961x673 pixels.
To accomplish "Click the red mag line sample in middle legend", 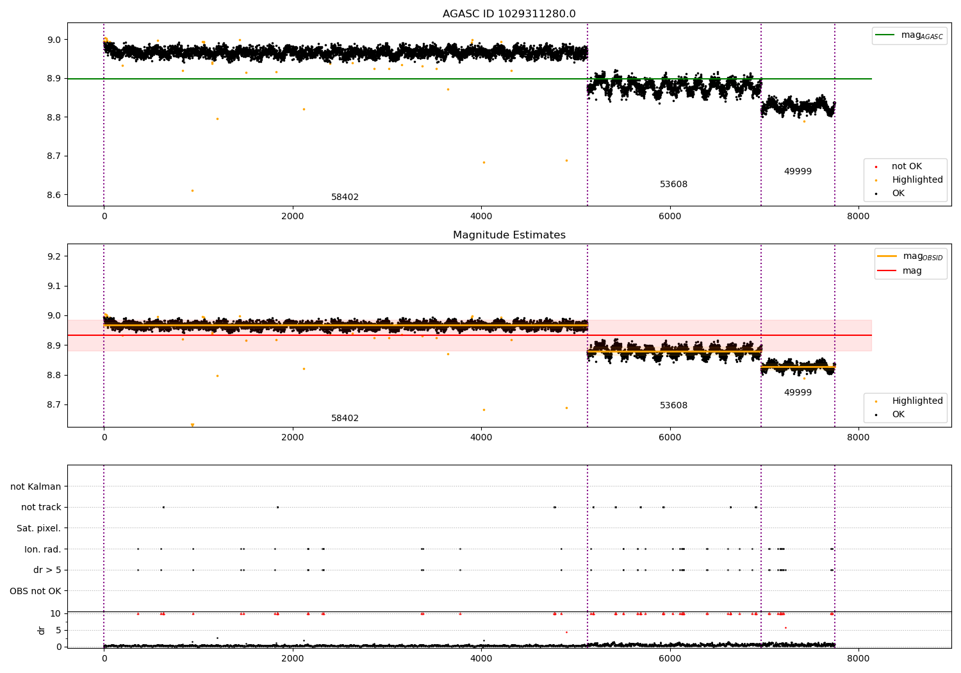I will point(887,271).
